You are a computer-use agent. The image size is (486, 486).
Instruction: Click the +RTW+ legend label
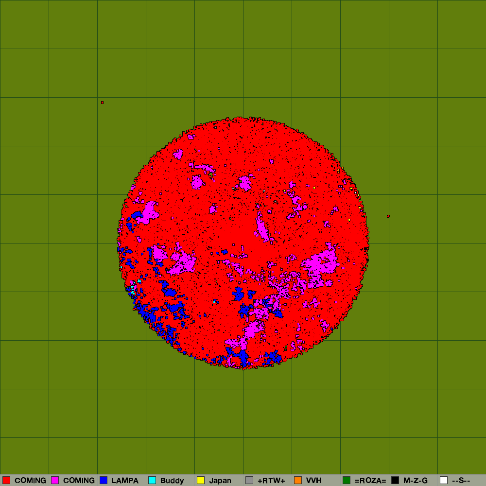click(271, 481)
